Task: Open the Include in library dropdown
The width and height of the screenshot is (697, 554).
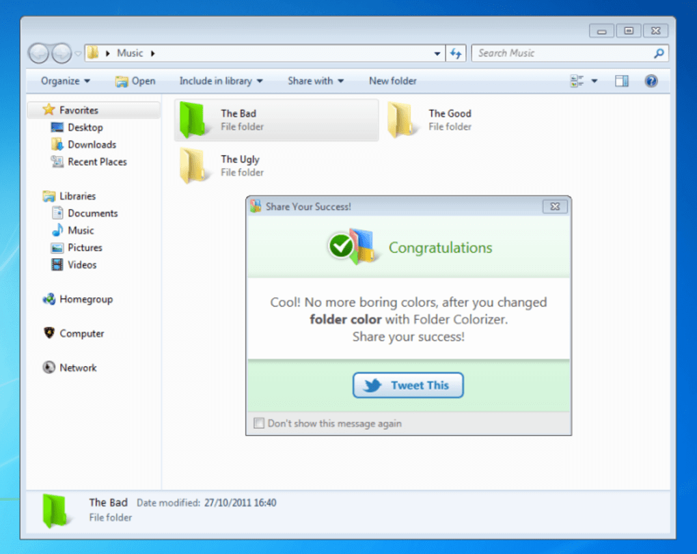Action: coord(221,81)
